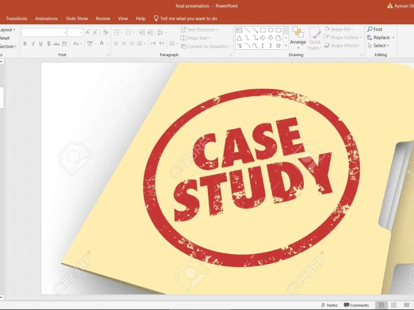Expand the shapes gallery More arrow
414x310 pixels.
[286, 45]
